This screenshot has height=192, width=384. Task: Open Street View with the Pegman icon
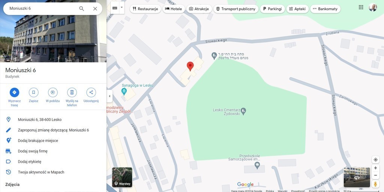click(375, 184)
